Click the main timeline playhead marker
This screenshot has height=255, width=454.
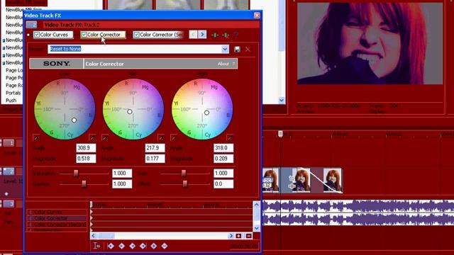tap(280, 134)
